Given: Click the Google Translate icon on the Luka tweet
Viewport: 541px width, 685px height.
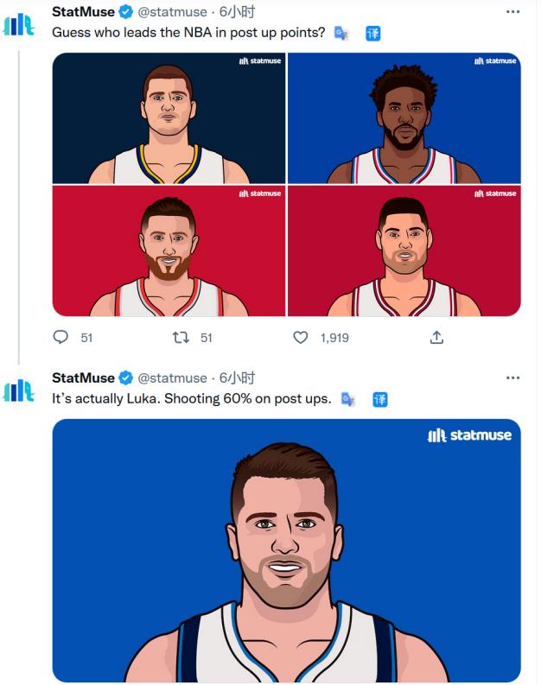Looking at the screenshot, I should pos(348,399).
